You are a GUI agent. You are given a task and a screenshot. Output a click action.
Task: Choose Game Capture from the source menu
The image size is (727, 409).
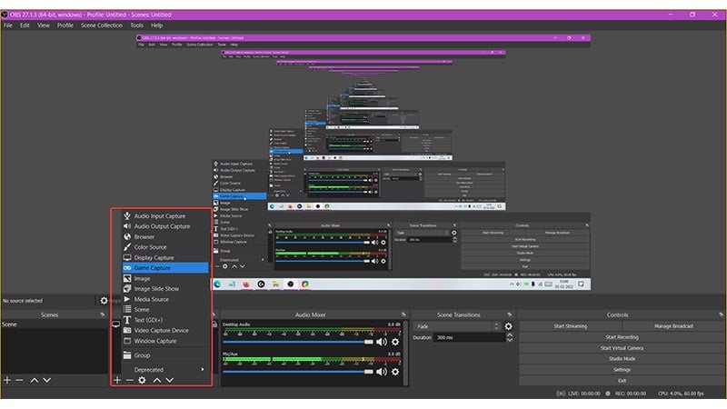point(165,268)
